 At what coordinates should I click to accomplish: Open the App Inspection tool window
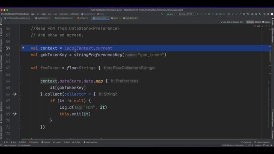tap(90, 142)
